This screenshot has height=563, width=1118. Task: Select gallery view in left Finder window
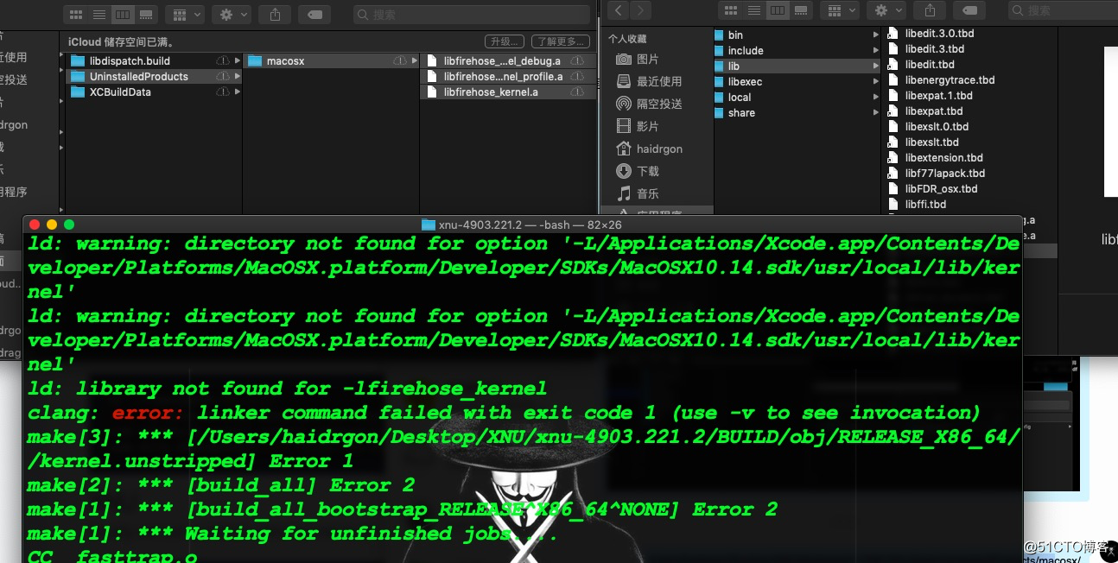[x=146, y=14]
